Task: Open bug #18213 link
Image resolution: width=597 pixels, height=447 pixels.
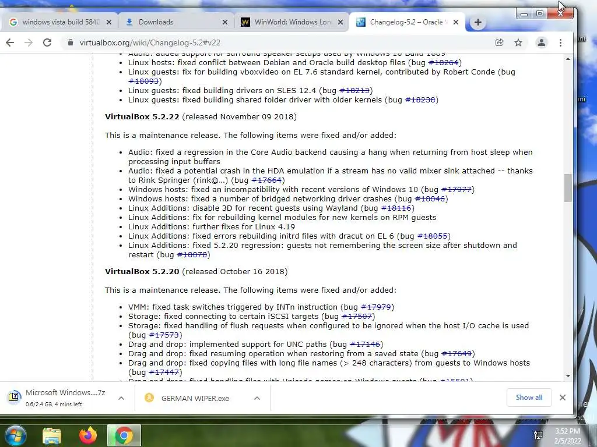Action: coord(354,91)
